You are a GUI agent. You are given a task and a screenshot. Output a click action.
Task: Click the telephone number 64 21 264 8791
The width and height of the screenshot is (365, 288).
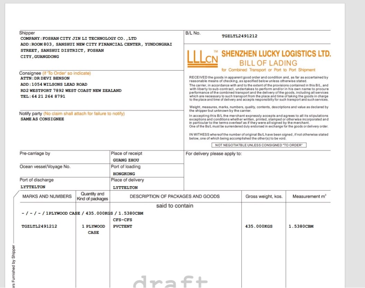(48, 96)
